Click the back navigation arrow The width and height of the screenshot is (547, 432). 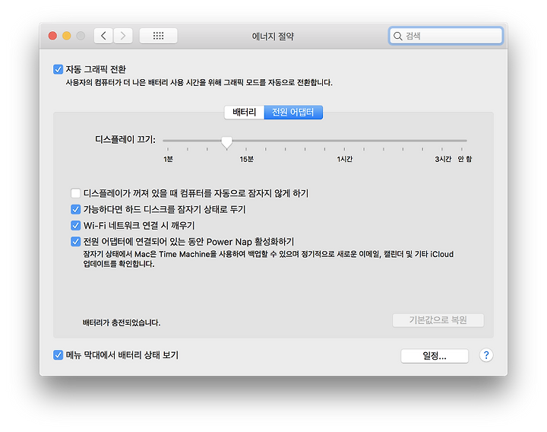(103, 36)
